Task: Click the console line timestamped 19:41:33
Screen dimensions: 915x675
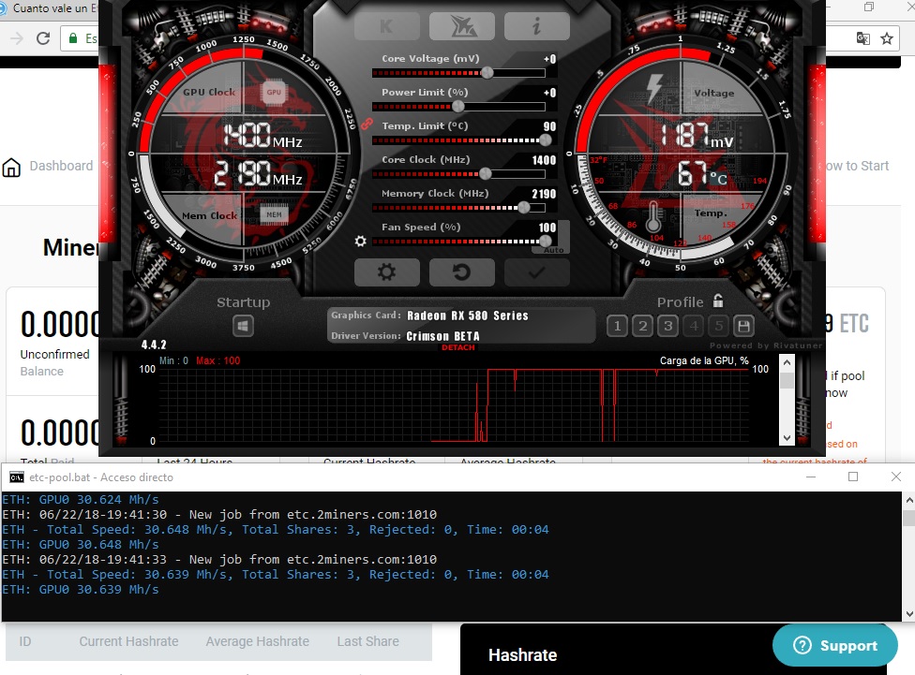Action: coord(219,560)
